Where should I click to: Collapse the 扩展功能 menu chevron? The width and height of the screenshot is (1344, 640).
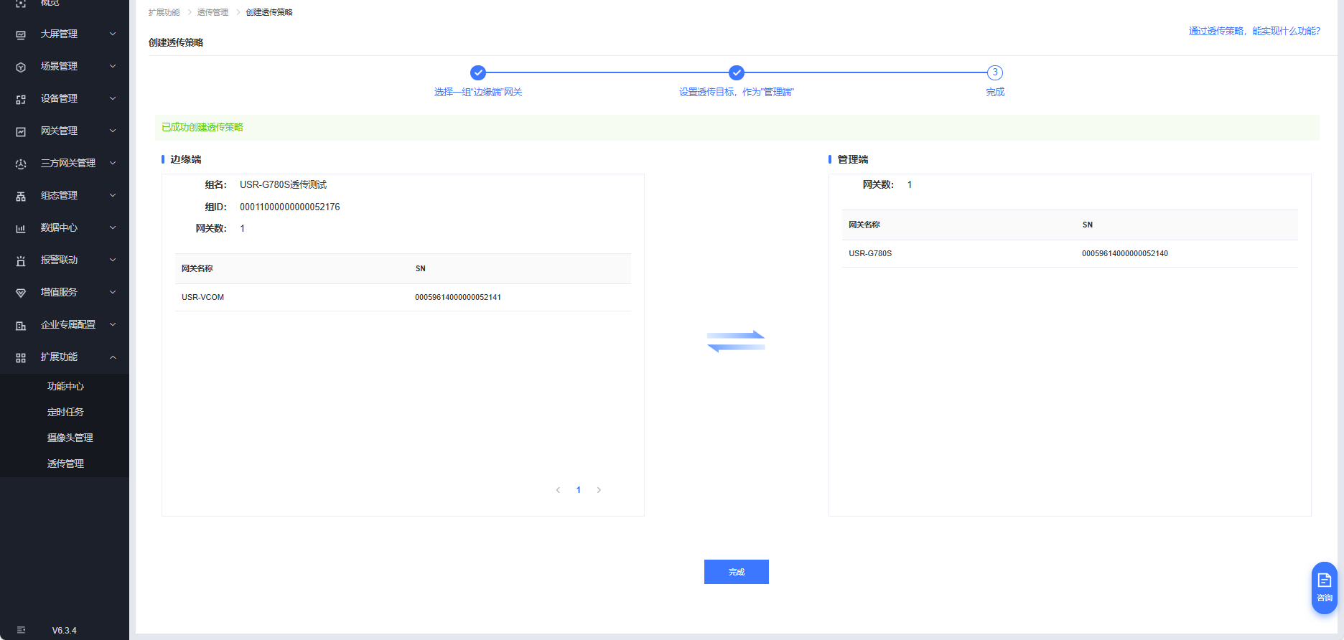coord(113,357)
